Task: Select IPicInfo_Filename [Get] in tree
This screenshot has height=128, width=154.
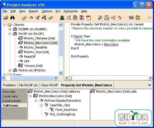Action: tap(39, 38)
